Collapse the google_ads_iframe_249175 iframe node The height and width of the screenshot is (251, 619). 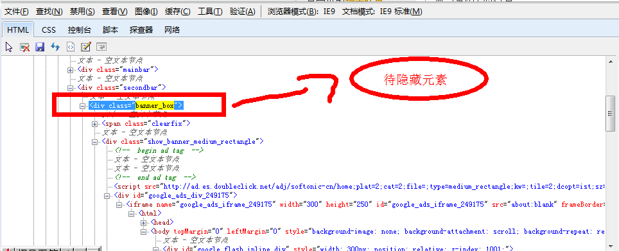point(119,205)
